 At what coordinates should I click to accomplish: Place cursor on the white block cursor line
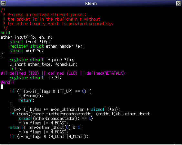pyautogui.click(x=2, y=87)
